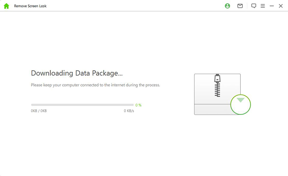This screenshot has height=176, width=288.
Task: Click the Remove Screen Lock window title
Action: 30,6
